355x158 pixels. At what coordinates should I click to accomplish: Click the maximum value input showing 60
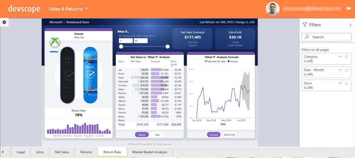point(141,41)
